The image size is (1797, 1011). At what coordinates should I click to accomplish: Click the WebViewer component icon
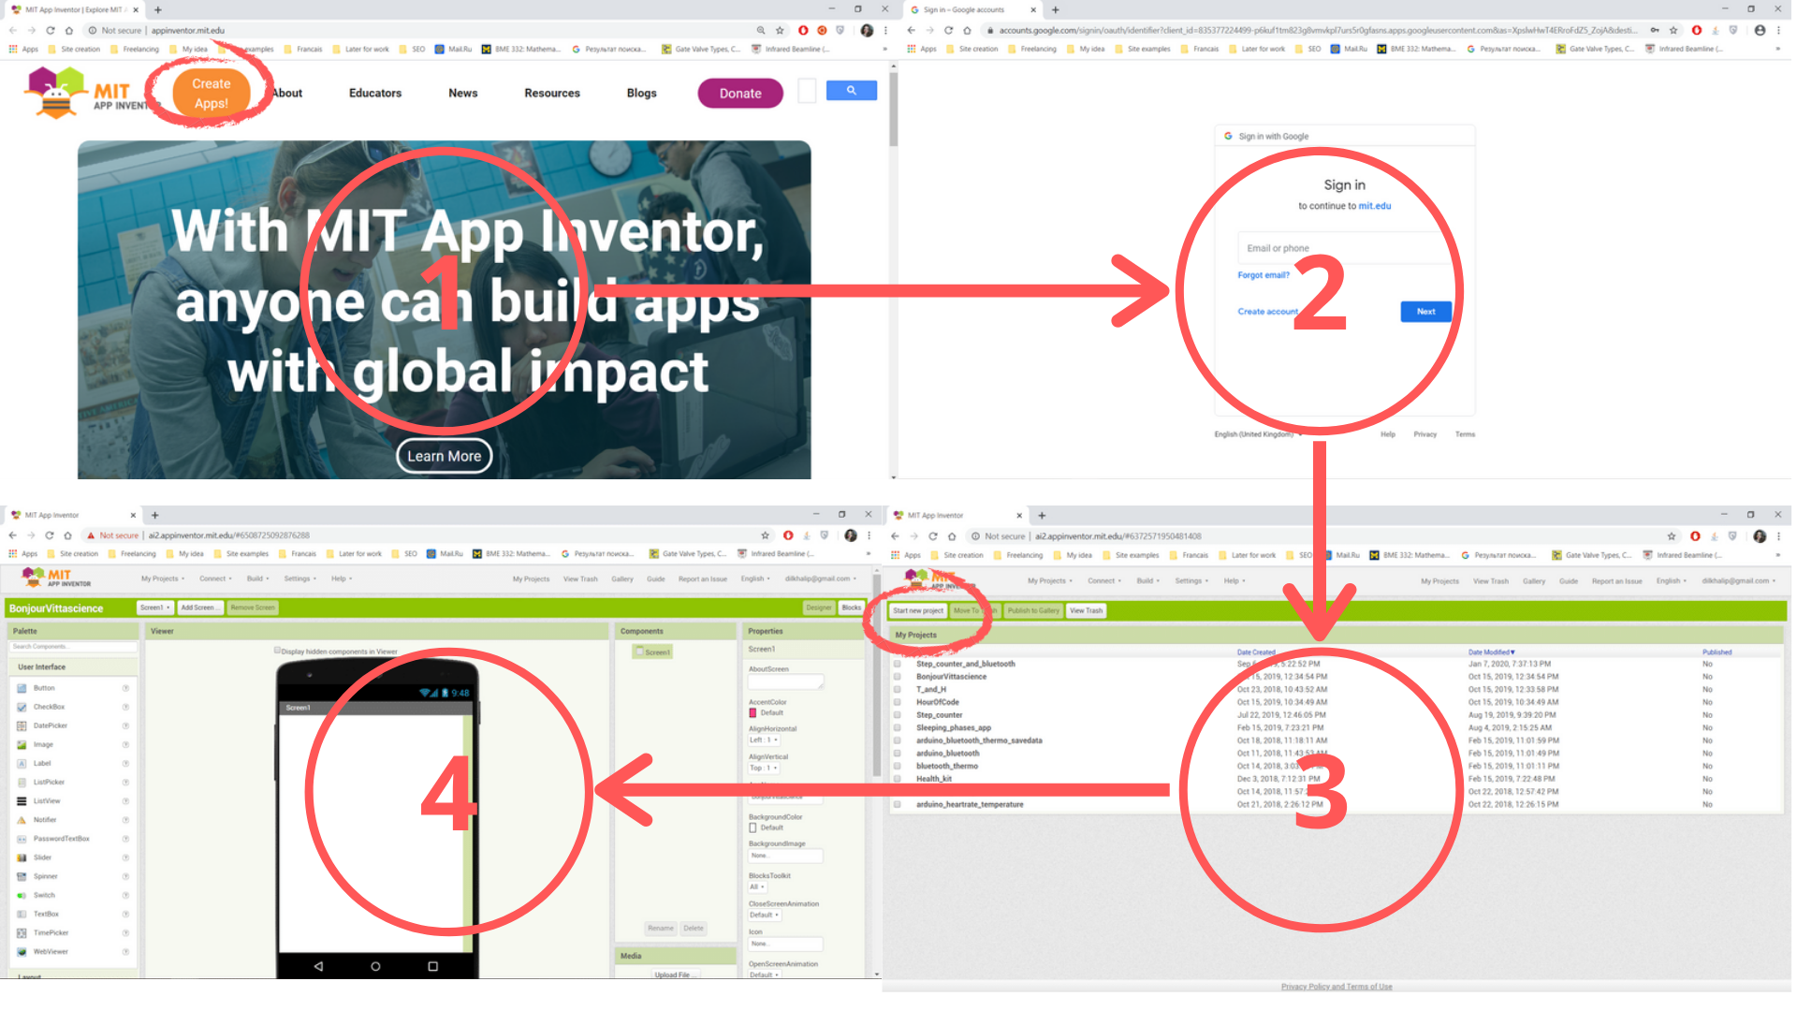[x=22, y=952]
